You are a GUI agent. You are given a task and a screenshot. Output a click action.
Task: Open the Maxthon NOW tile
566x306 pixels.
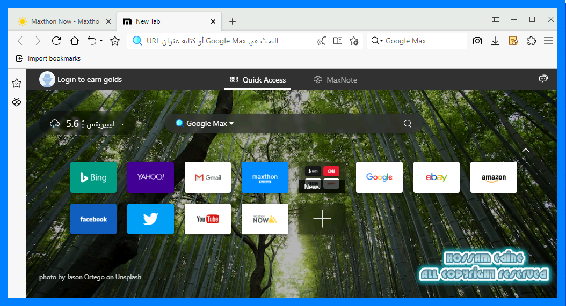pyautogui.click(x=265, y=219)
